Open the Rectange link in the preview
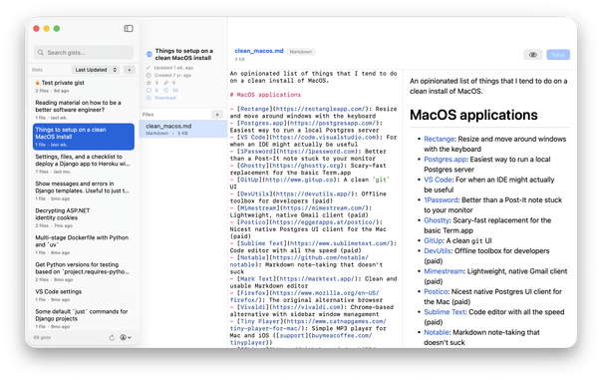This screenshot has width=602, height=381. coord(439,139)
